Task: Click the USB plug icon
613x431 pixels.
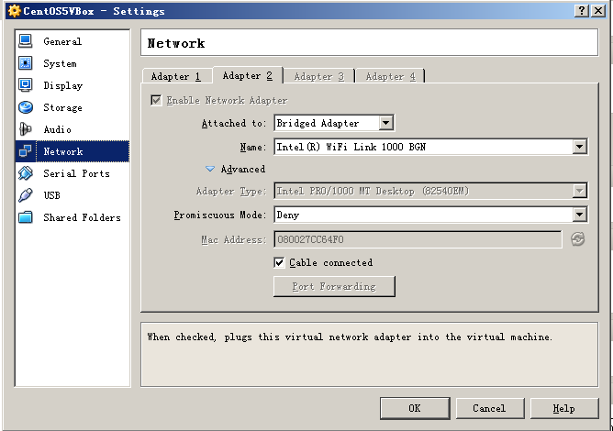Action: 26,195
